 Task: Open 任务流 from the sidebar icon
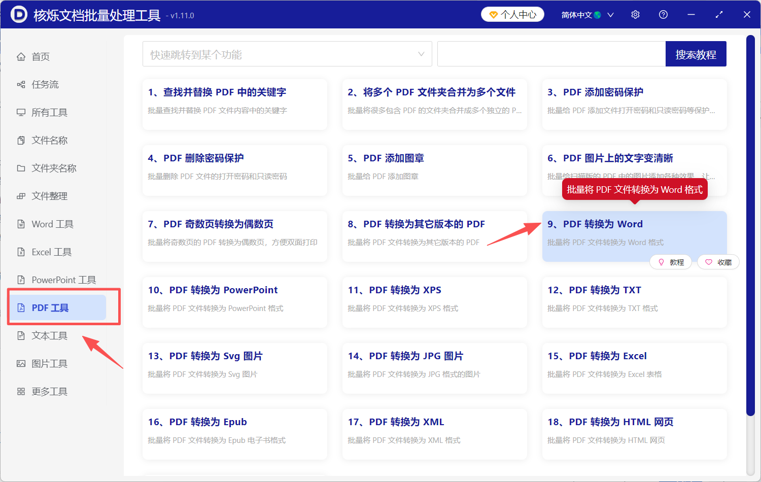(x=21, y=84)
